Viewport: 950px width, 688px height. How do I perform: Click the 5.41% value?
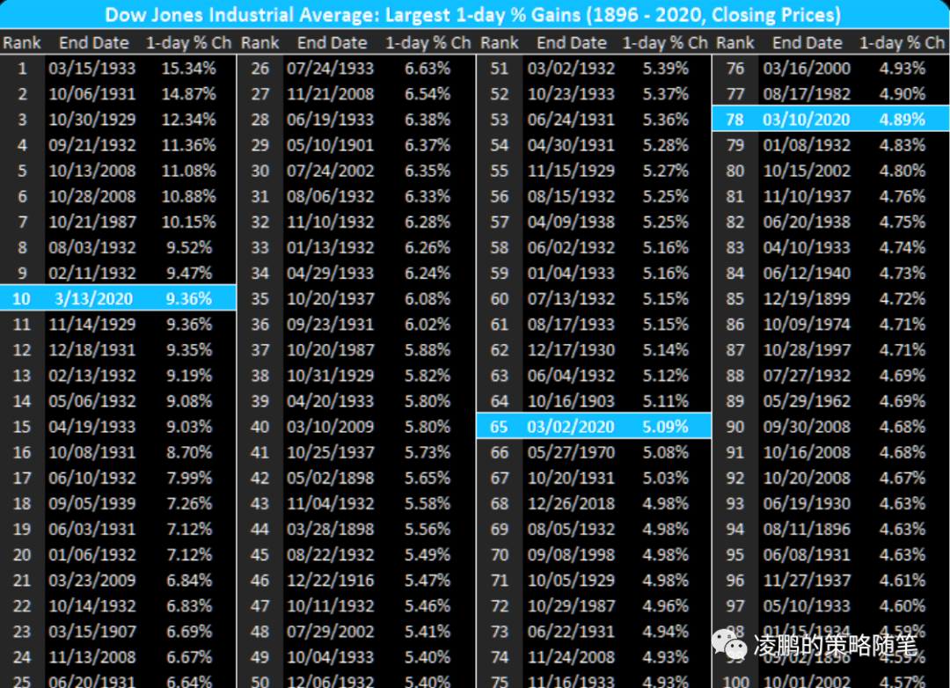[427, 632]
